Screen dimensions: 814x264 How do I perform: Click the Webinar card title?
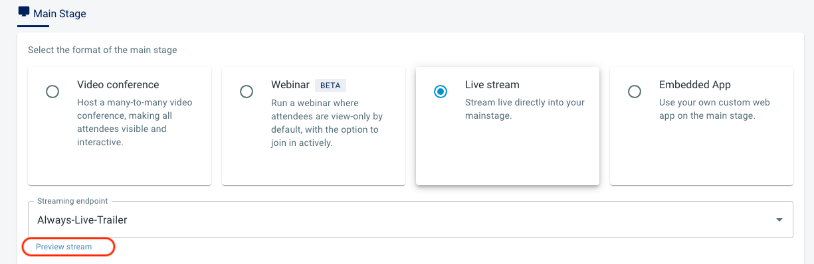click(290, 85)
